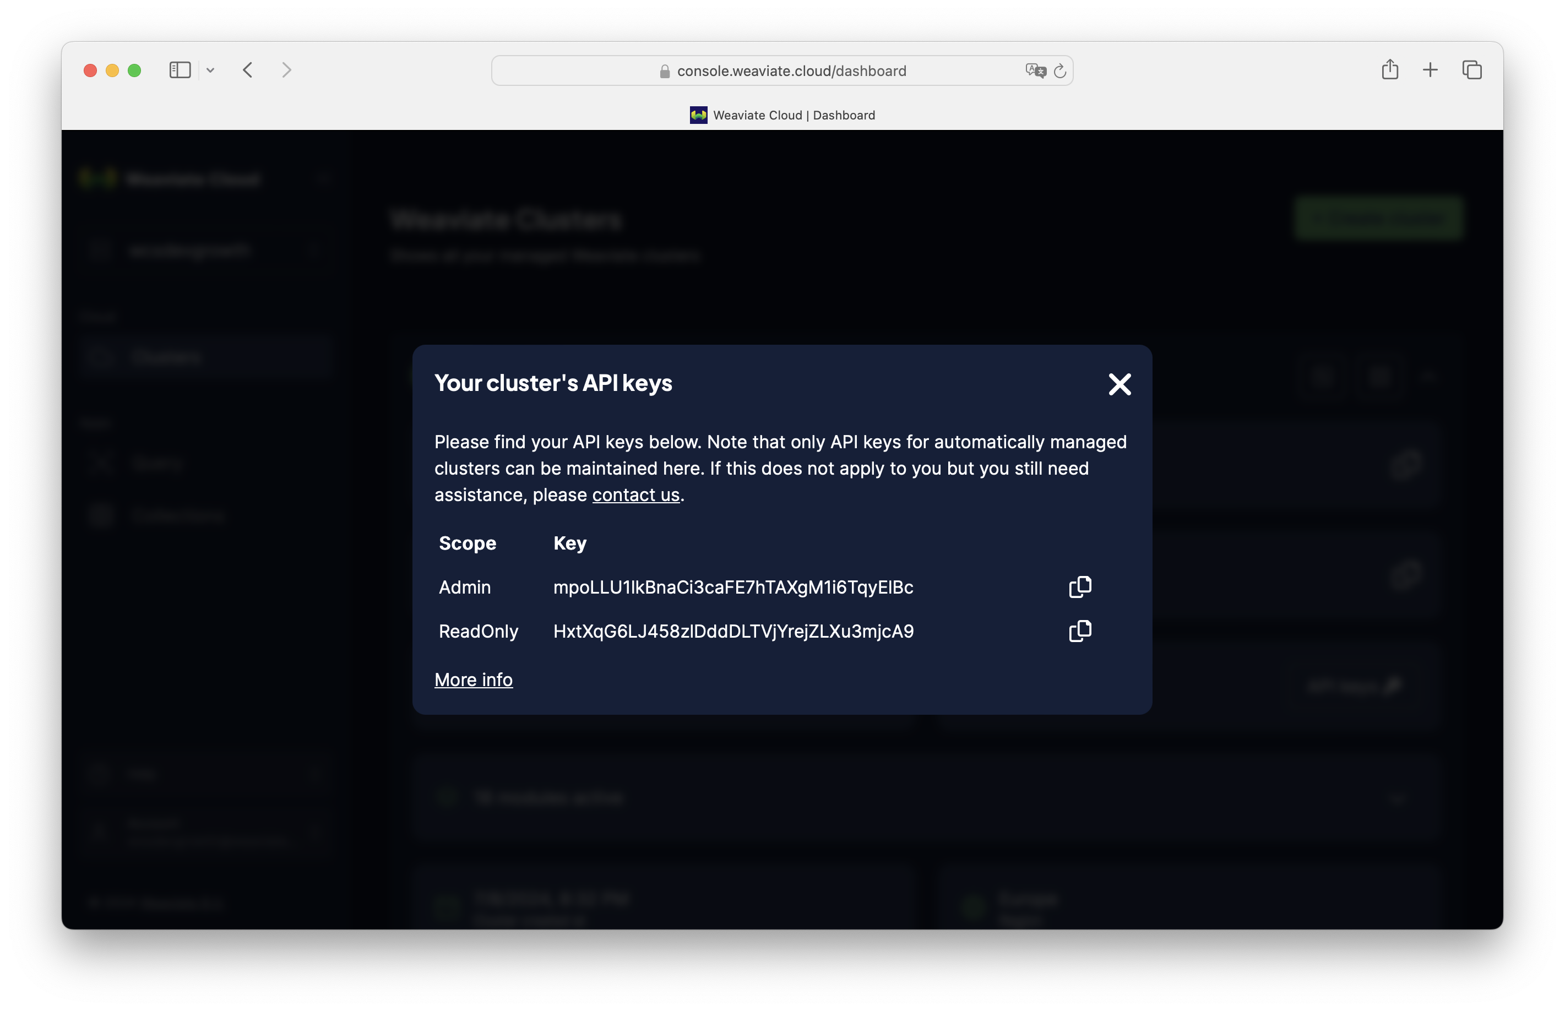Reload the Weaviate dashboard page
This screenshot has height=1011, width=1565.
point(1060,71)
